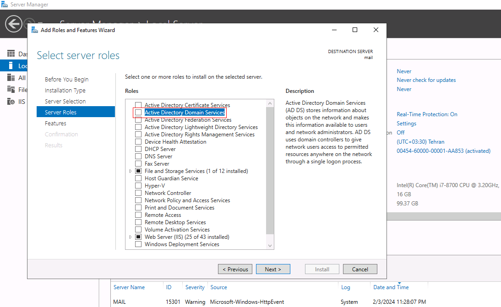Viewport: 501px width, 307px height.
Task: Check Active Directory Lightweight Directory Services
Action: pos(138,127)
